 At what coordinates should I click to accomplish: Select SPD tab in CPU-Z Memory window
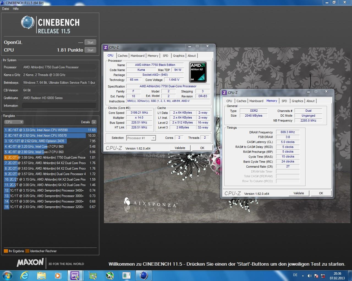click(x=284, y=101)
